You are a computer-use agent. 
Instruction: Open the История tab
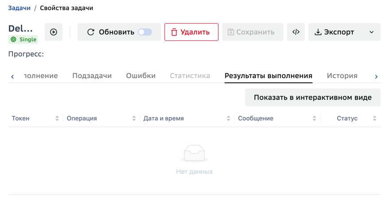(x=342, y=75)
